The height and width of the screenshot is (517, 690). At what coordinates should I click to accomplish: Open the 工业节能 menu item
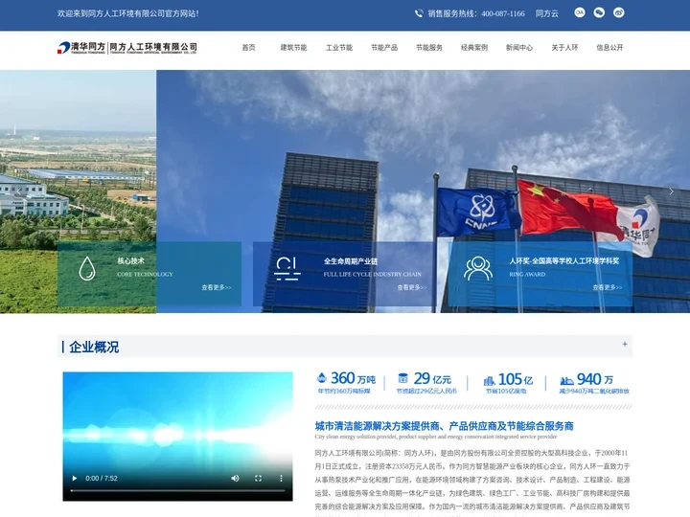339,48
